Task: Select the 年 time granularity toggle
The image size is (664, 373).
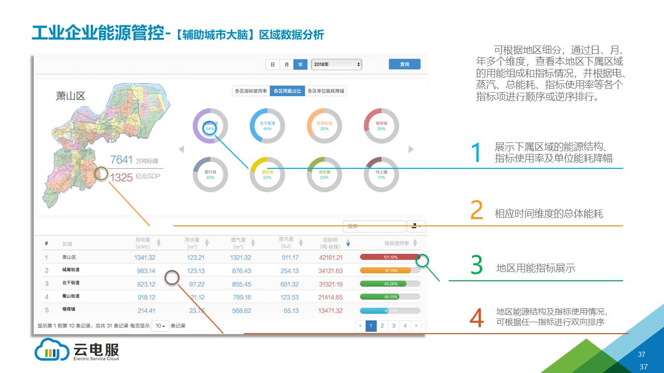Action: (x=300, y=65)
